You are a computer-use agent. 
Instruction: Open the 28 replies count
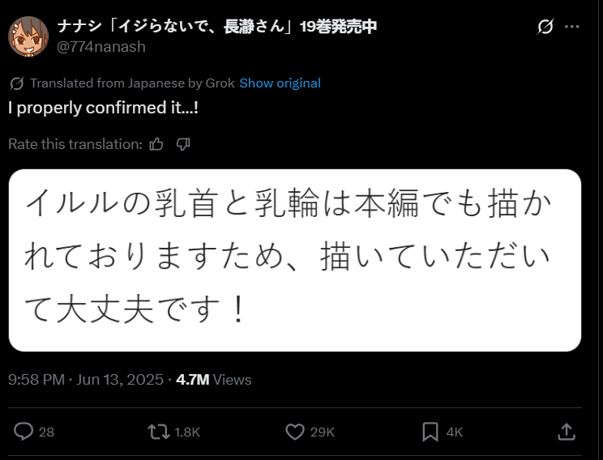click(46, 432)
